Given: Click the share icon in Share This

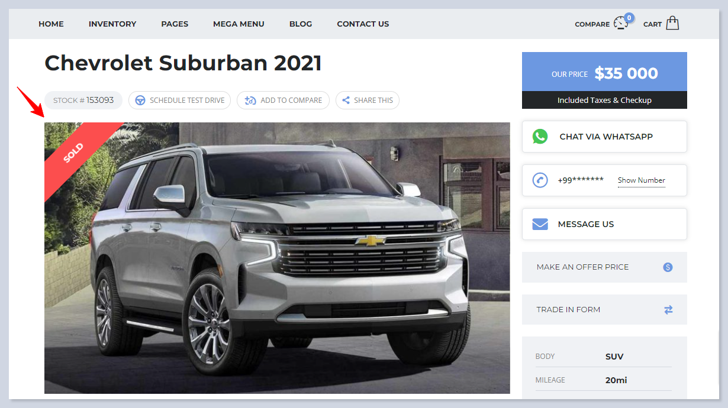Looking at the screenshot, I should pos(346,101).
